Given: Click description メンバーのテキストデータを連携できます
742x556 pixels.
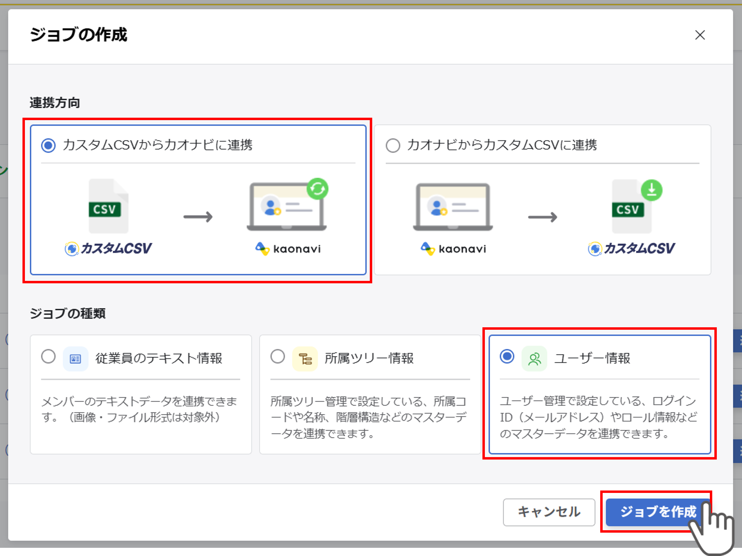Looking at the screenshot, I should (139, 409).
